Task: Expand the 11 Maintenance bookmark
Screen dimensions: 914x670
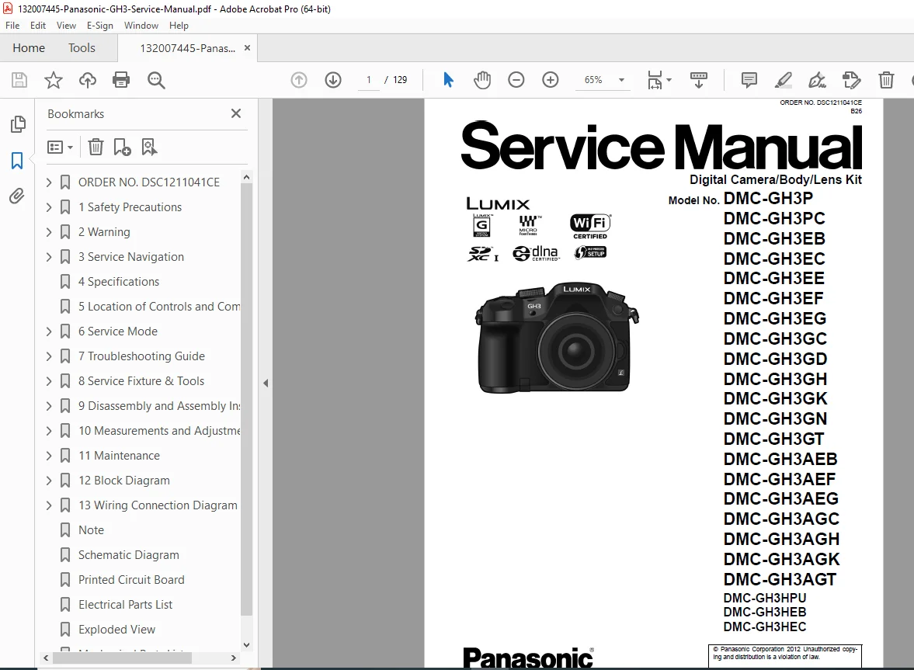Action: pos(49,456)
